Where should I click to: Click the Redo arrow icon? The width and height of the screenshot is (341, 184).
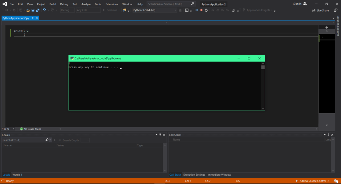pyautogui.click(x=52, y=10)
